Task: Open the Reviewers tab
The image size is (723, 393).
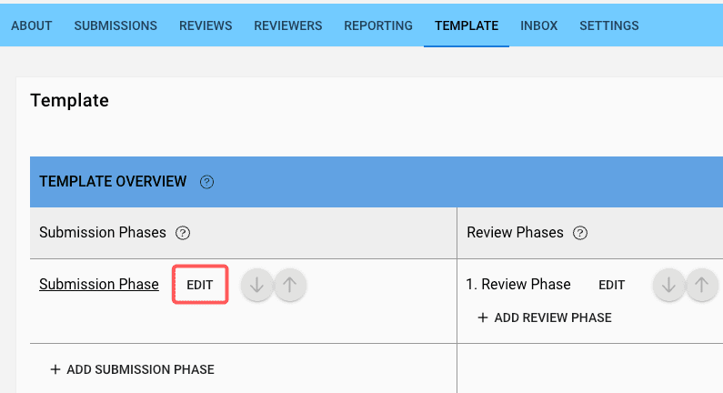Action: pos(288,25)
